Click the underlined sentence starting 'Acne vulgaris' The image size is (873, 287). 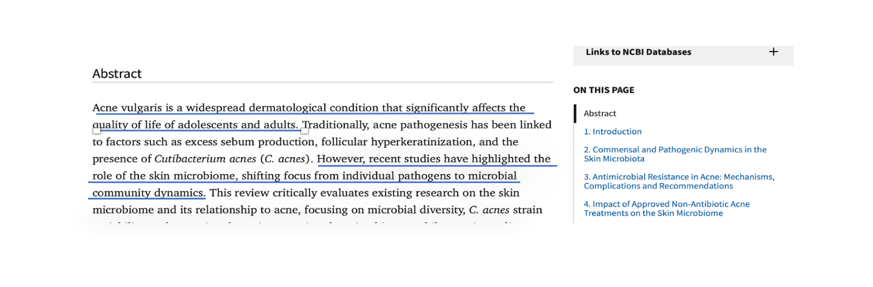(309, 108)
